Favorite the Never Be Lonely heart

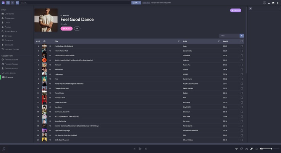tap(50, 121)
